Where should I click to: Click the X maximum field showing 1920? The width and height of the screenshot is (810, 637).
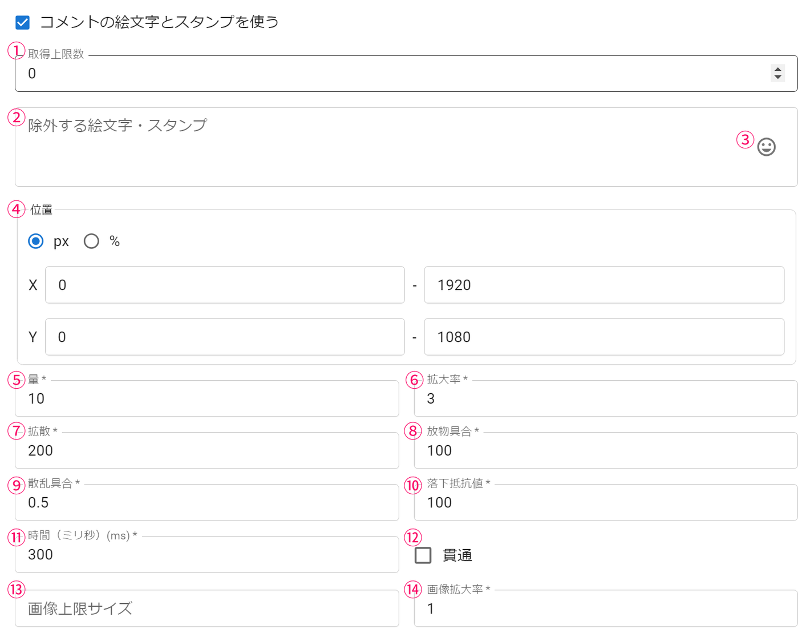click(x=604, y=285)
